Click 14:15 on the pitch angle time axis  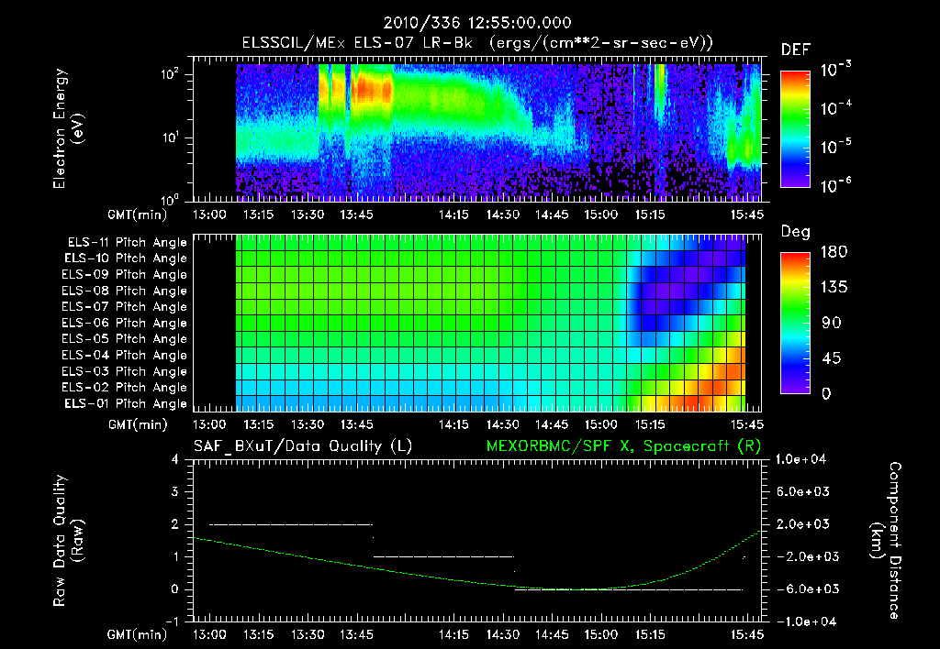[453, 424]
